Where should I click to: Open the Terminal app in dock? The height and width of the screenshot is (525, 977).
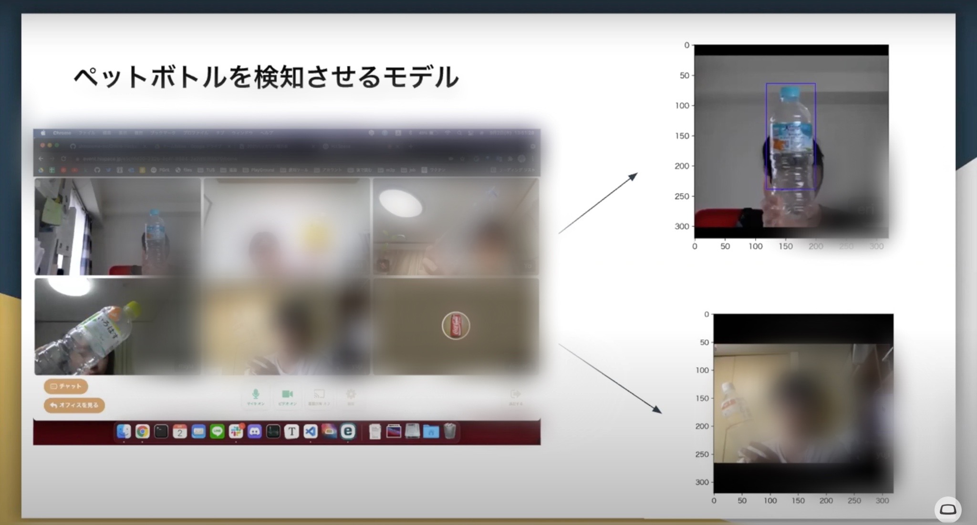point(161,431)
